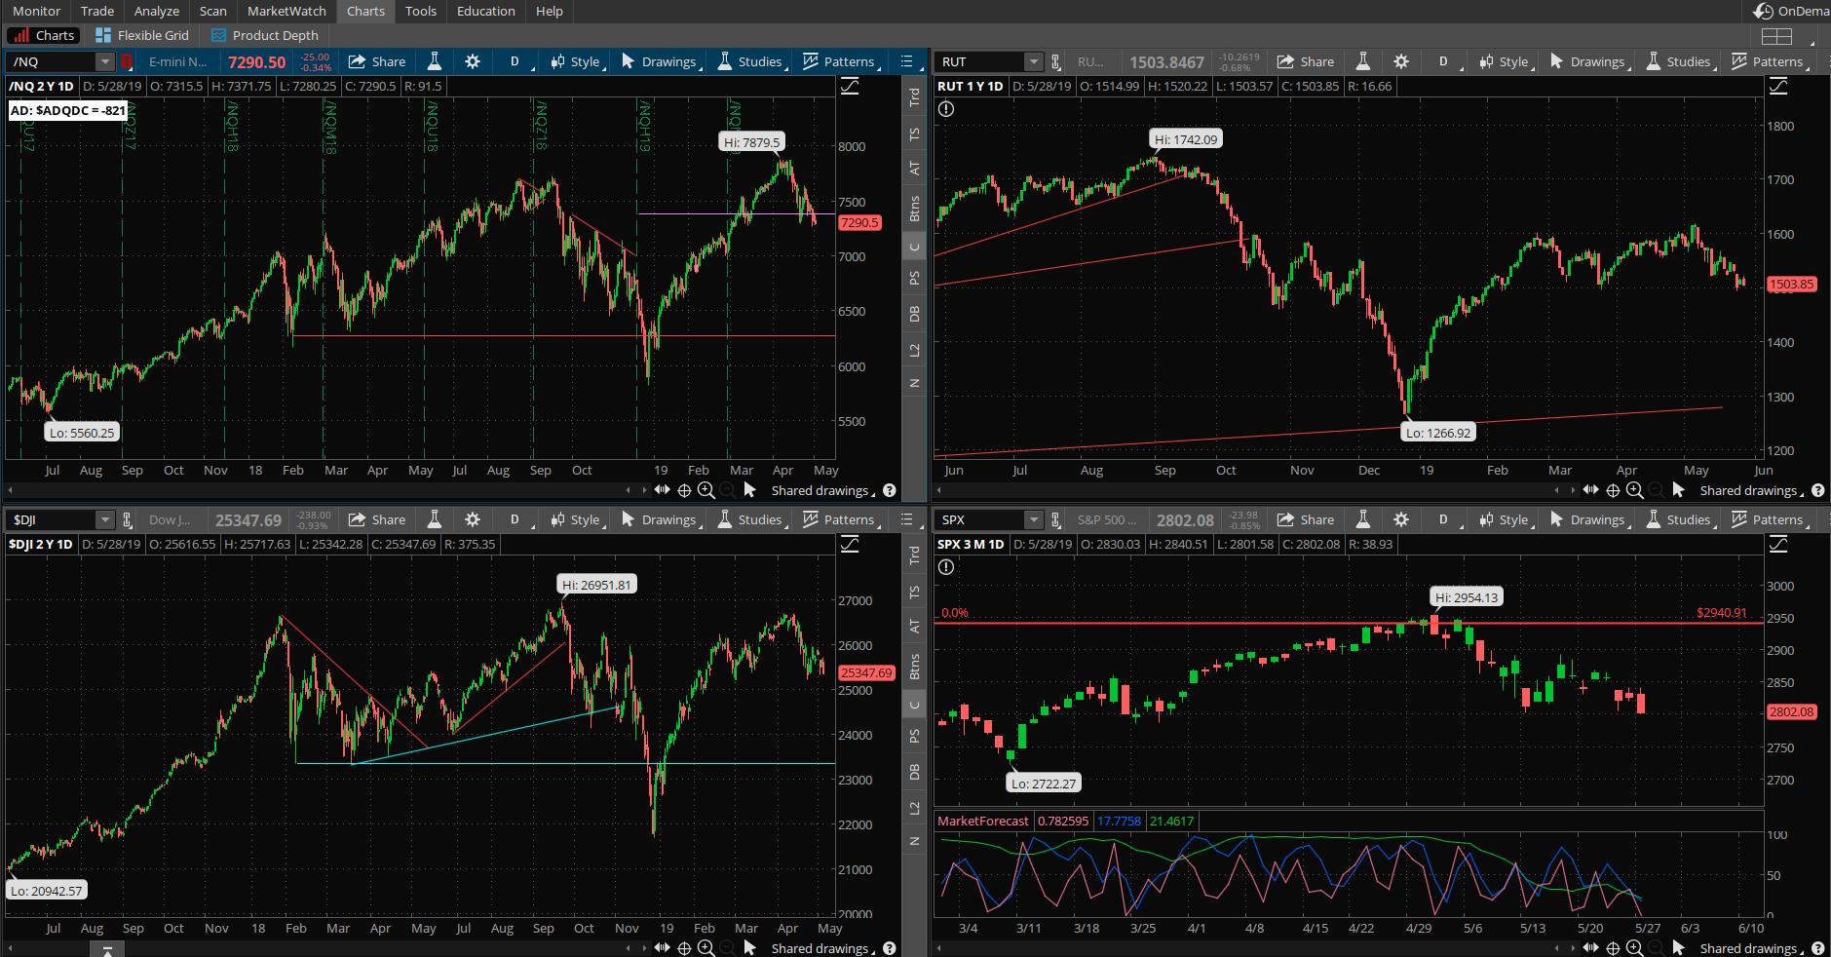The height and width of the screenshot is (957, 1831).
Task: Open the gear settings in RUT chart toolbar
Action: tap(1401, 61)
